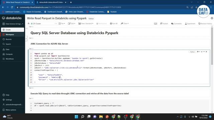The width and height of the screenshot is (214, 120).
Task: Open the Youtube bookmark folder
Action: pyautogui.click(x=112, y=12)
